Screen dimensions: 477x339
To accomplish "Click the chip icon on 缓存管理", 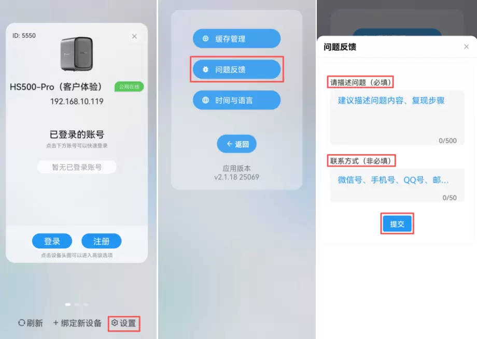I will point(206,39).
